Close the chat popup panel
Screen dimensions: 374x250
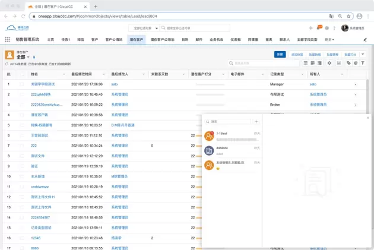pos(367,118)
